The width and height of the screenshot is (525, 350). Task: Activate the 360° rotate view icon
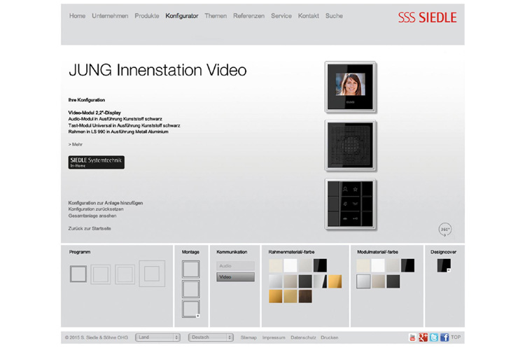[445, 230]
